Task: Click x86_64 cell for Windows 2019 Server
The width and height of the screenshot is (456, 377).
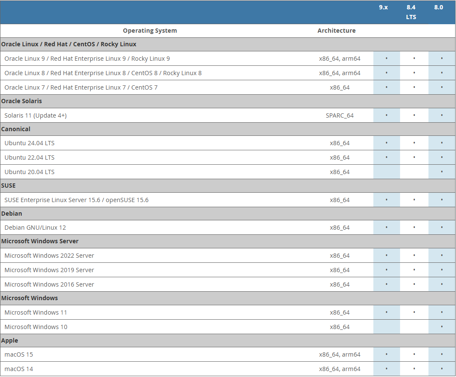Action: (x=340, y=270)
